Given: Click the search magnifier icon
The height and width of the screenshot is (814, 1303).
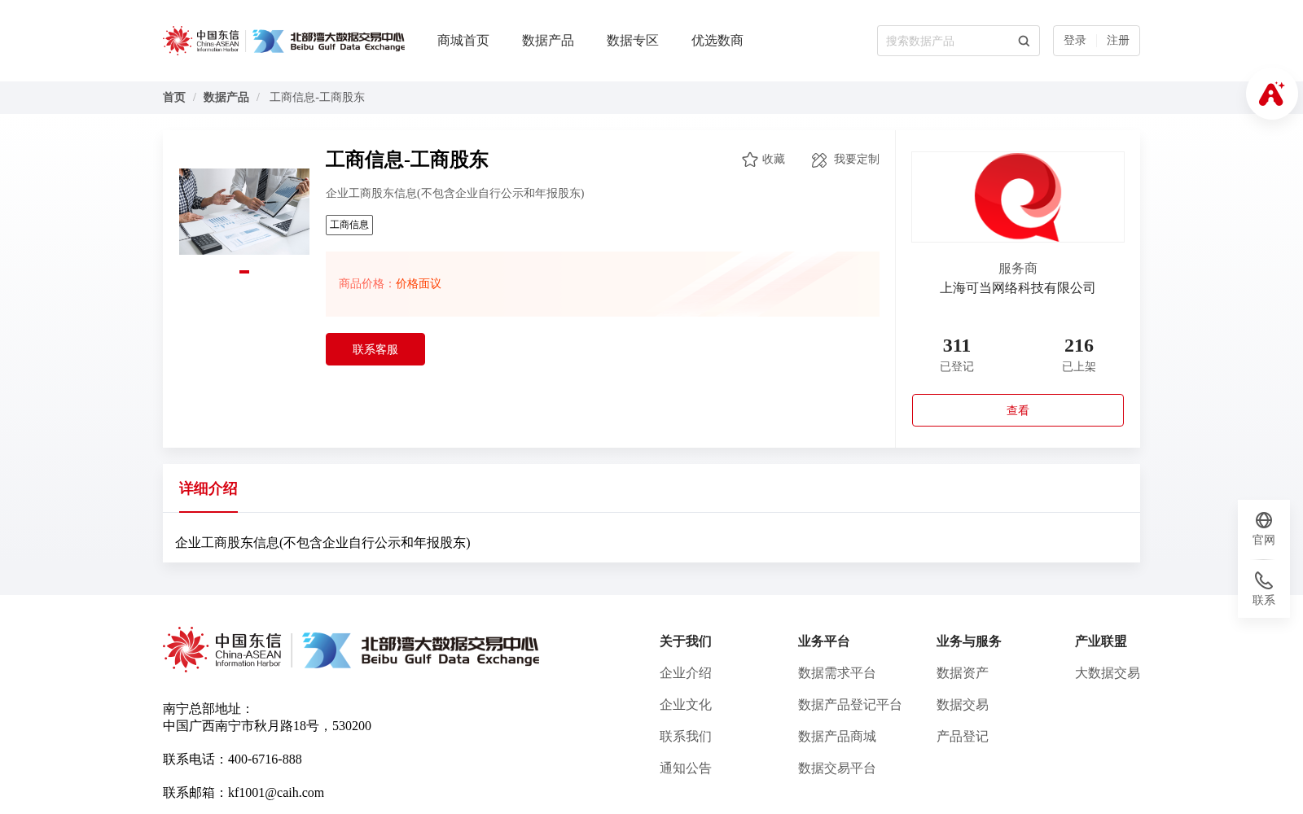Looking at the screenshot, I should [x=1024, y=41].
